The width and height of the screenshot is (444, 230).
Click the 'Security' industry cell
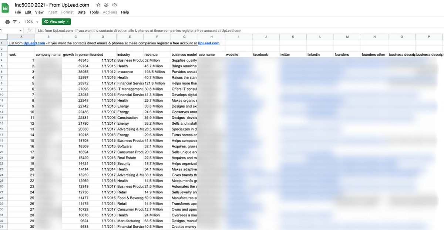point(130,163)
